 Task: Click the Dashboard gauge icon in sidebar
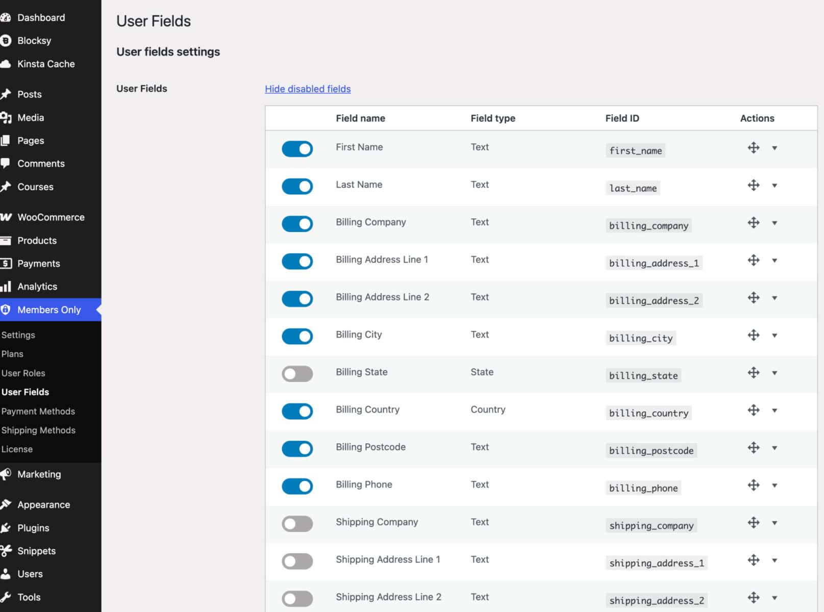point(6,17)
